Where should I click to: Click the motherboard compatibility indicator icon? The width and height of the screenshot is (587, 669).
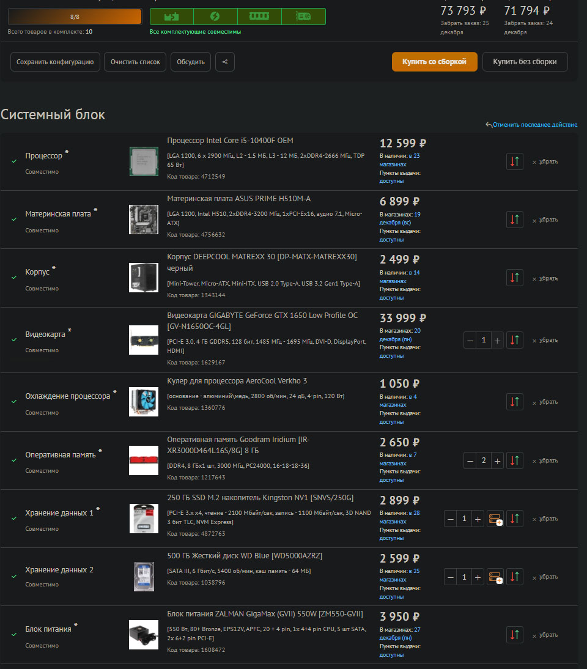point(171,17)
